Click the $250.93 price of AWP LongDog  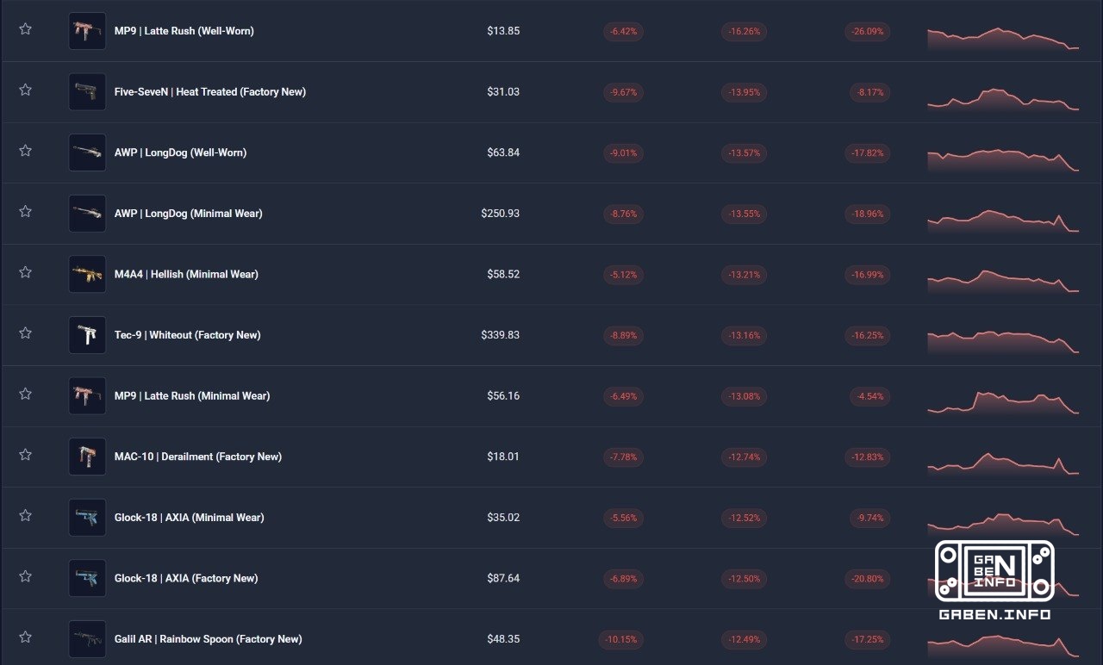click(501, 214)
